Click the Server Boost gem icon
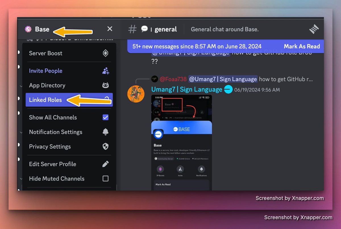Screen dimensions: 341x229 point(105,53)
